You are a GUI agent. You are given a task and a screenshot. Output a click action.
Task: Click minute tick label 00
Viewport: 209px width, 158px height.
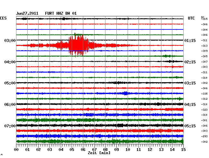click(16, 149)
